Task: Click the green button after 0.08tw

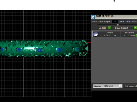Action: coord(136,35)
